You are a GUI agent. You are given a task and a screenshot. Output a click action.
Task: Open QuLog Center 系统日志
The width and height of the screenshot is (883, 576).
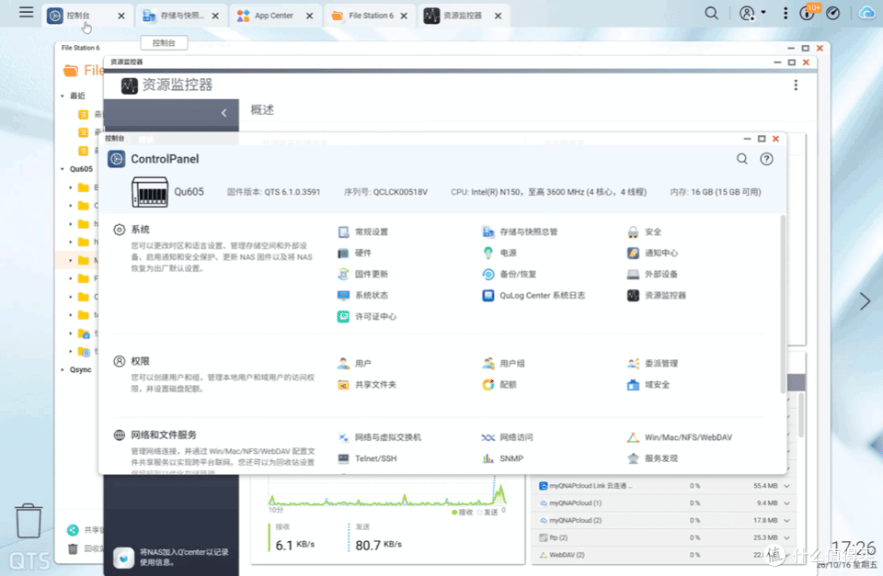pos(533,295)
